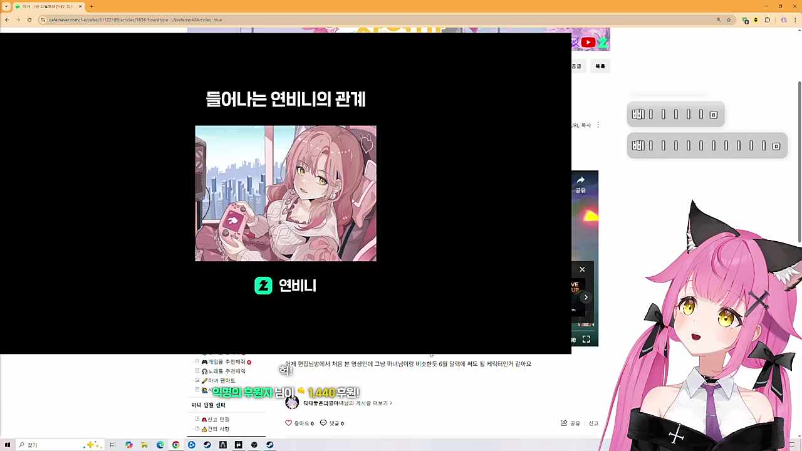Screen dimensions: 802x451
Task: Open the browser extensions puzzle icon
Action: pos(767,20)
